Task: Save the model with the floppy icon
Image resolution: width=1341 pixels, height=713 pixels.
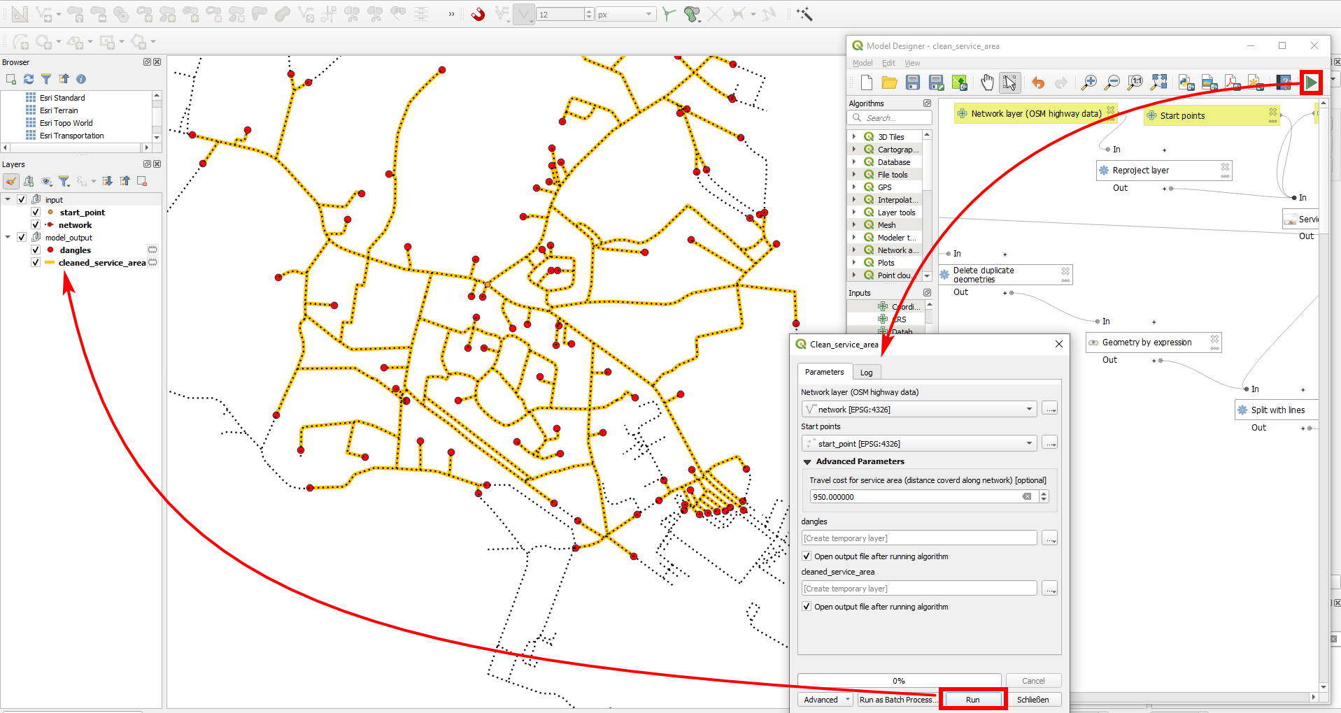Action: [x=912, y=82]
